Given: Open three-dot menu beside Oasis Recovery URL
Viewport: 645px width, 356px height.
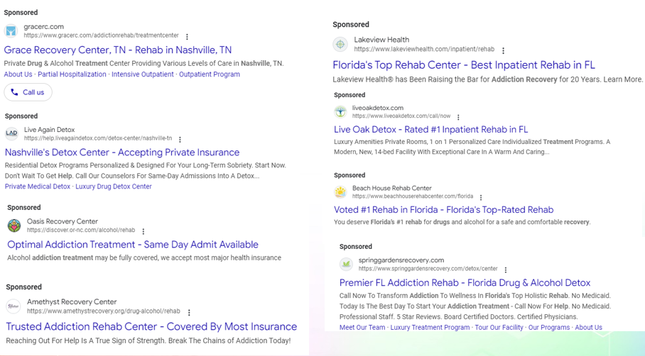Looking at the screenshot, I should (143, 231).
